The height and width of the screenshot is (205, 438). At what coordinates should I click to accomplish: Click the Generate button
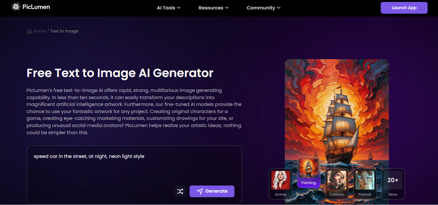212,192
